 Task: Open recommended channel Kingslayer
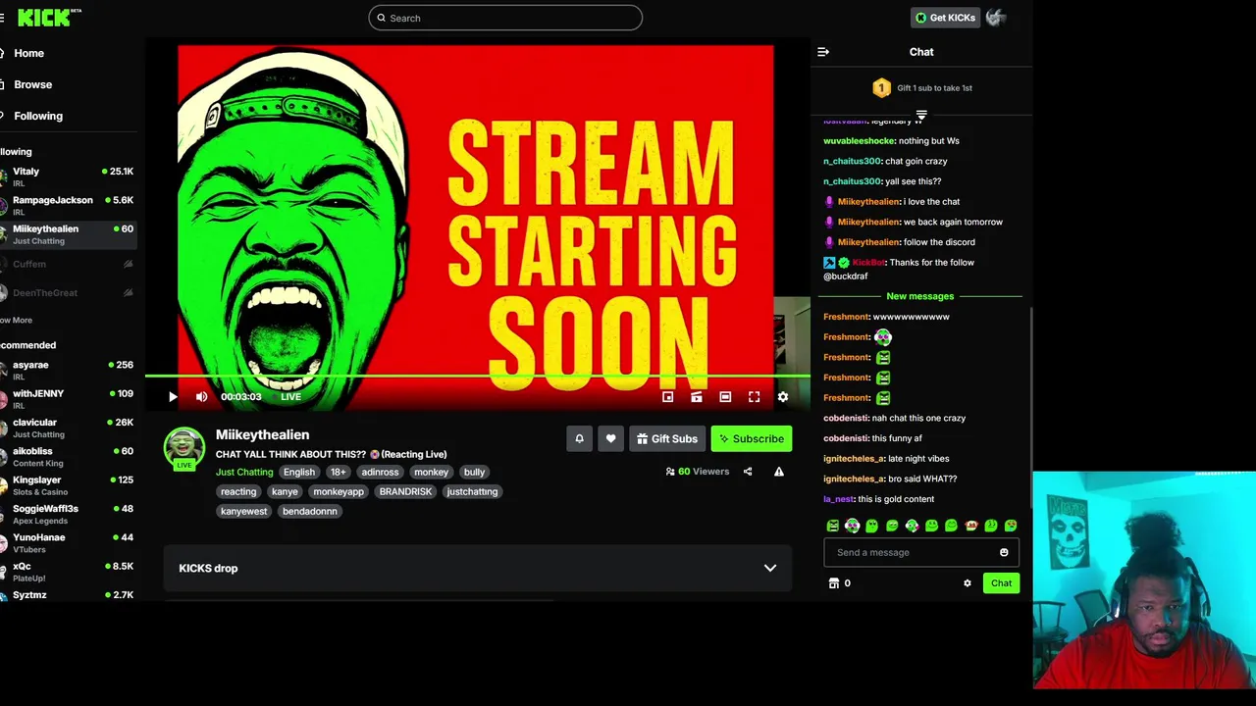point(69,484)
